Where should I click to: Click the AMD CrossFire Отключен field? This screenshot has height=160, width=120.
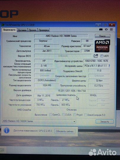point(72,110)
